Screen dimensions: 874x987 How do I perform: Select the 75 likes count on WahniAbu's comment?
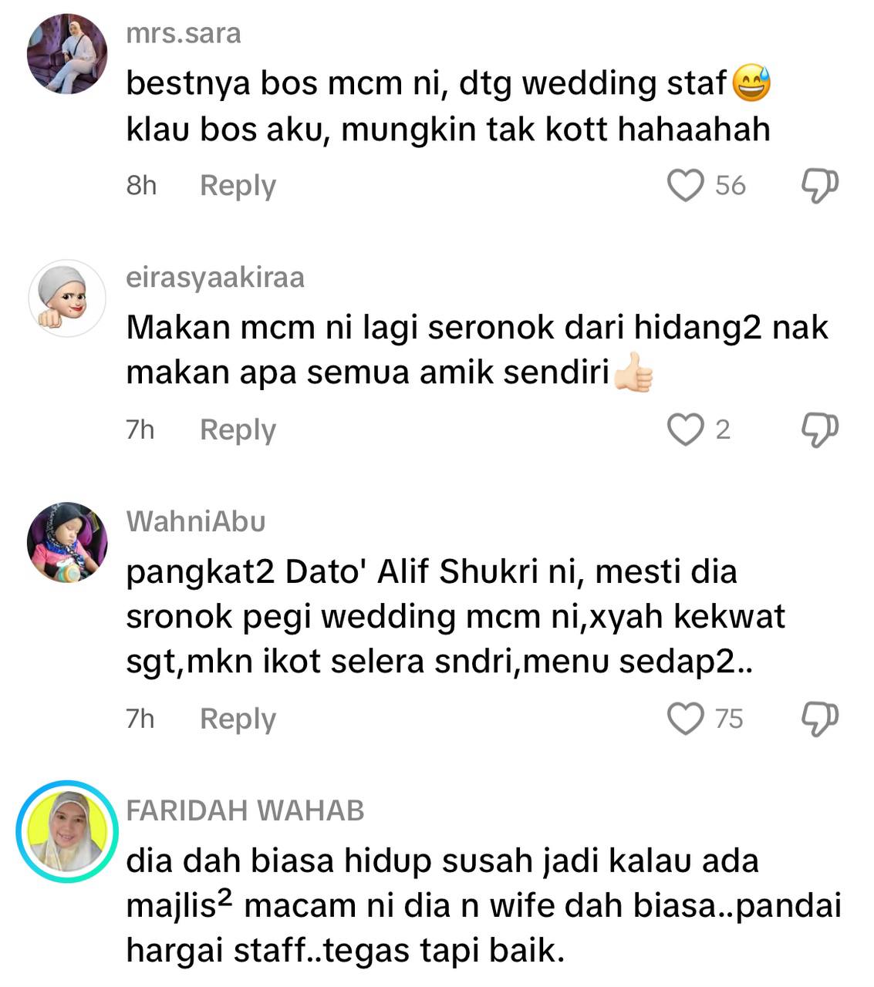[x=729, y=719]
